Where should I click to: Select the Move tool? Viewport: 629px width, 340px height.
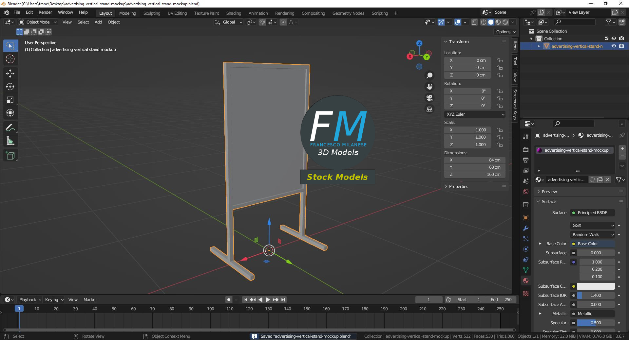[x=10, y=74]
